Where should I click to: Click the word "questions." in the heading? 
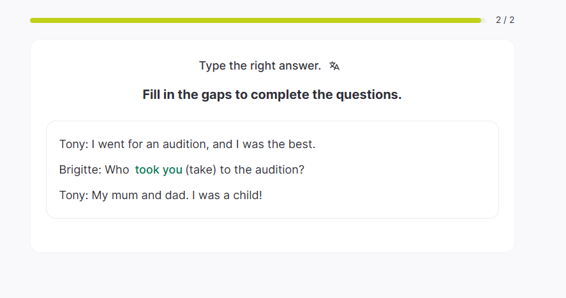click(x=373, y=95)
